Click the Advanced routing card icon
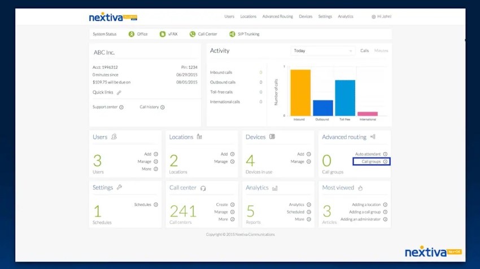480x269 pixels. click(373, 136)
